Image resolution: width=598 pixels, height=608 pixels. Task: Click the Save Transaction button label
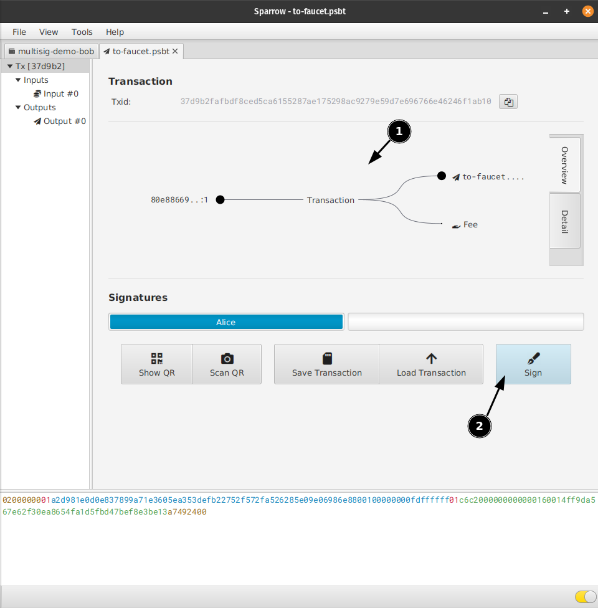[327, 373]
